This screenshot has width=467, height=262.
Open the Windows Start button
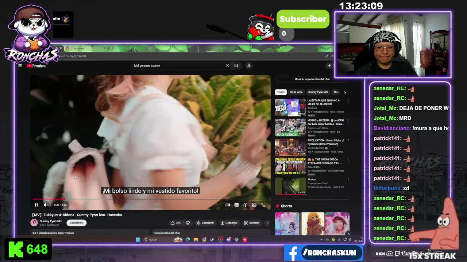pyautogui.click(x=138, y=239)
